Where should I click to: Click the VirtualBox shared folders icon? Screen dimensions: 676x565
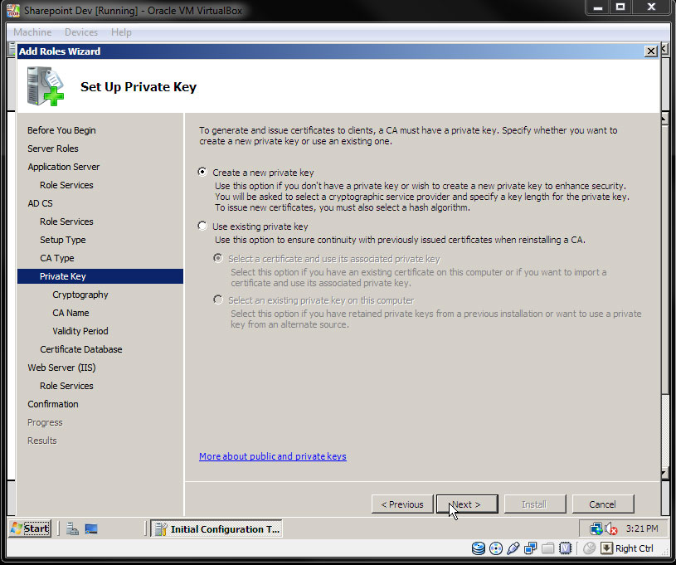coord(547,548)
